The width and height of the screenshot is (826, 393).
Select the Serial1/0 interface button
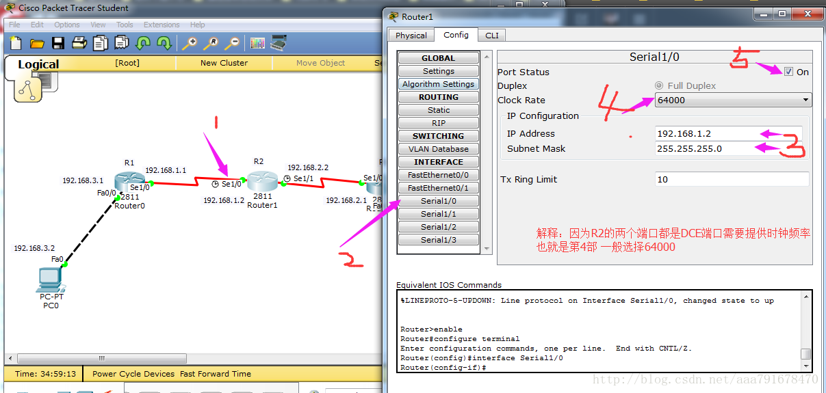[439, 201]
